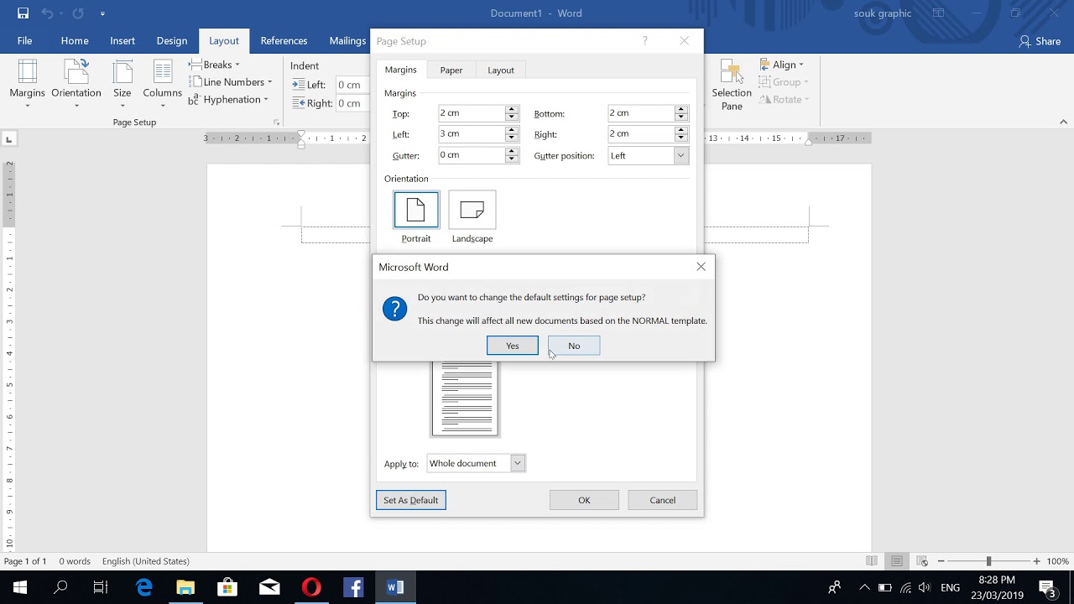Click OK in the Page Setup dialog
1074x604 pixels.
(584, 500)
